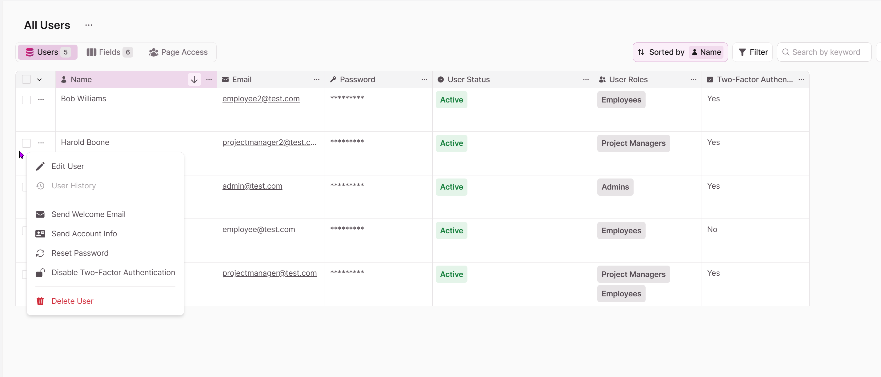Click the trash icon beside Delete User
Screen dimensions: 881x377
(x=40, y=301)
